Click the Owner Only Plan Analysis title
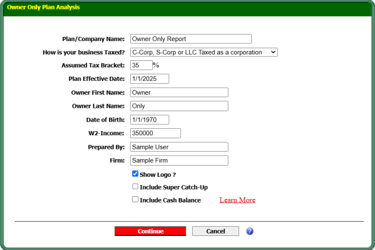 coord(43,8)
